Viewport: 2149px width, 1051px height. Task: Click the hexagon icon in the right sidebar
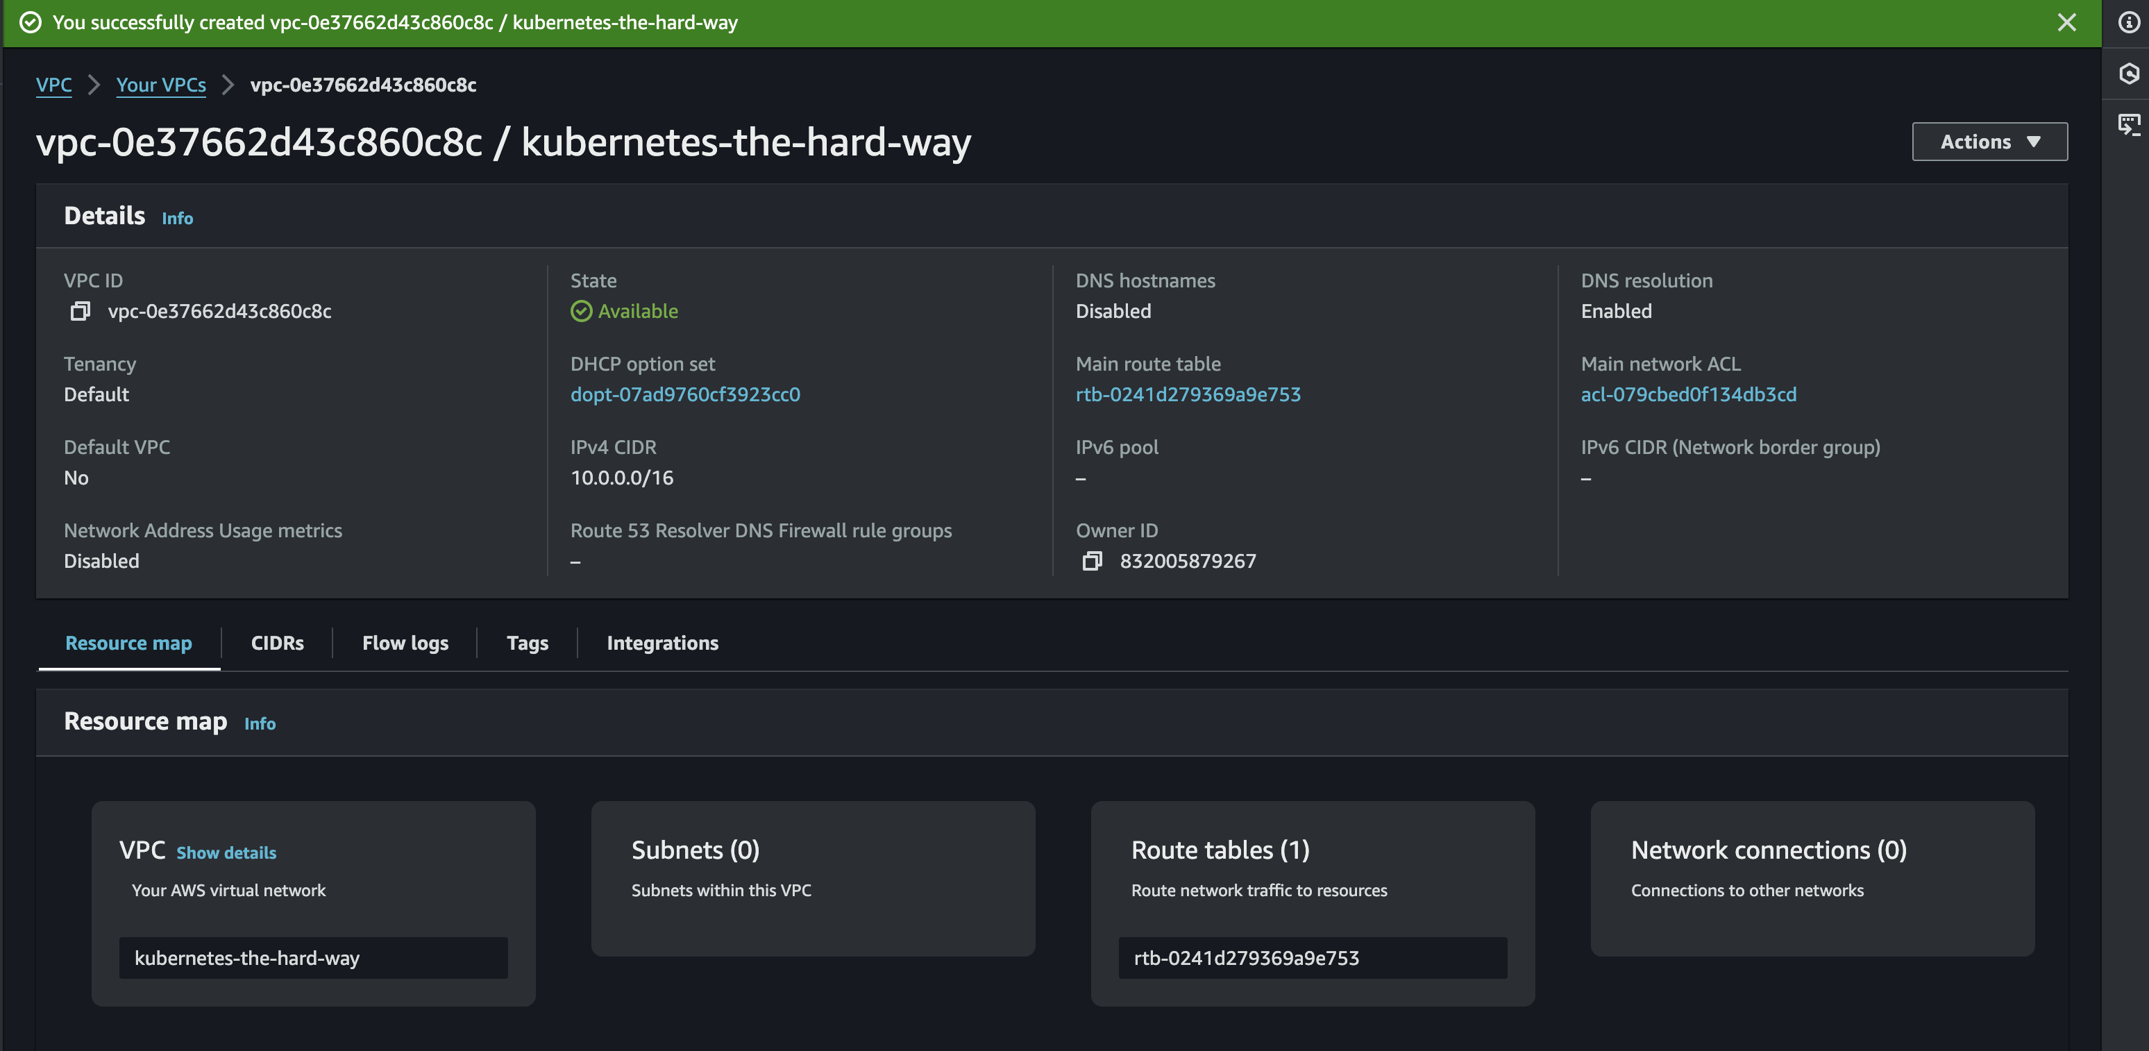tap(2128, 74)
